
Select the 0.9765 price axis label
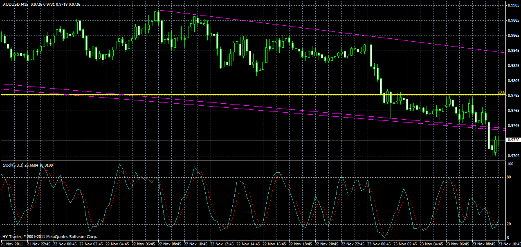513,111
